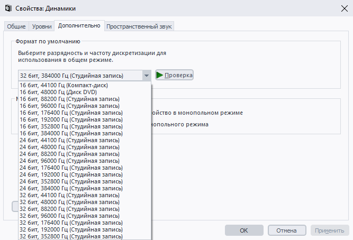Screen dimensions: 353x240
Task: Pick 32 бит, 48000 Гц format
Action: click(85, 202)
